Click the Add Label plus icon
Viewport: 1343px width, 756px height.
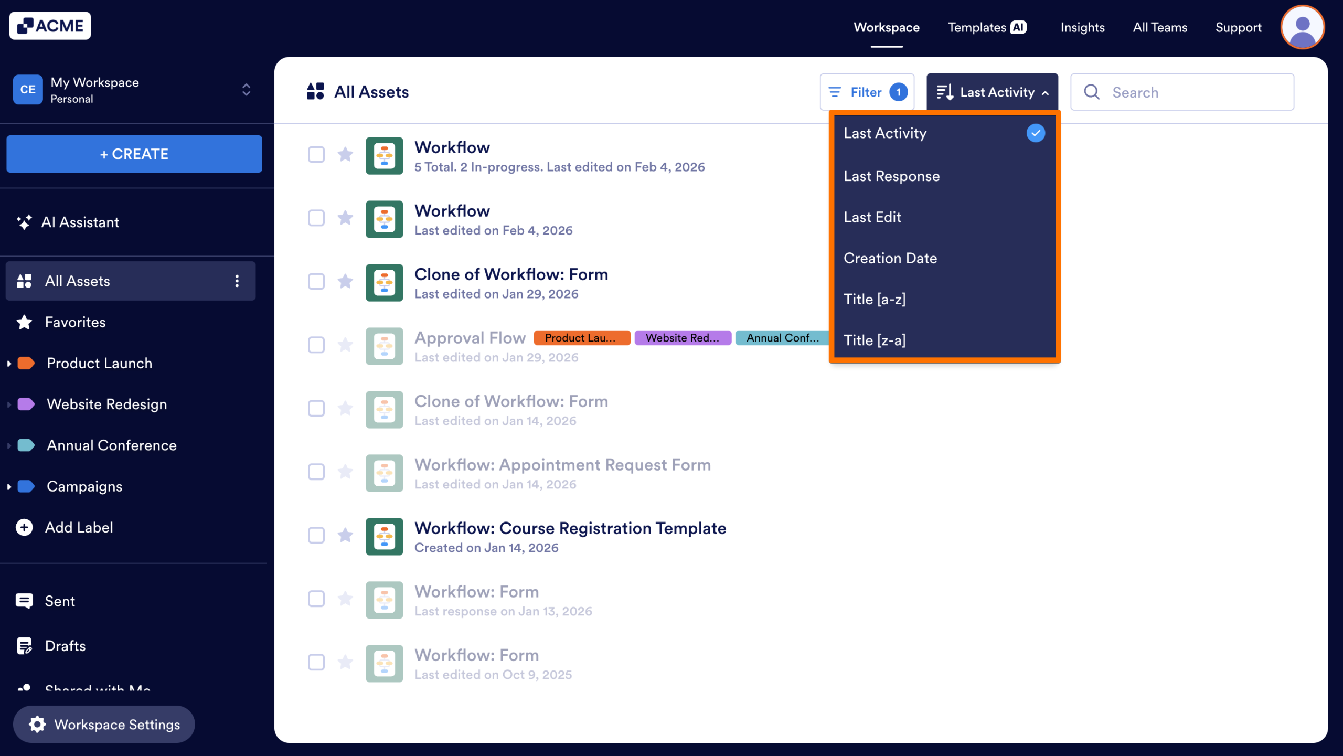24,527
